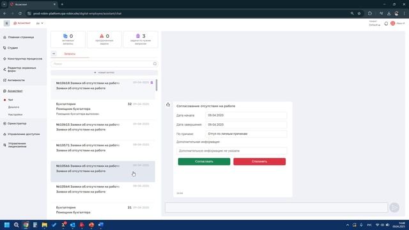Click the Оркестратор sidebar icon
This screenshot has height=230, width=409.
coord(4,123)
